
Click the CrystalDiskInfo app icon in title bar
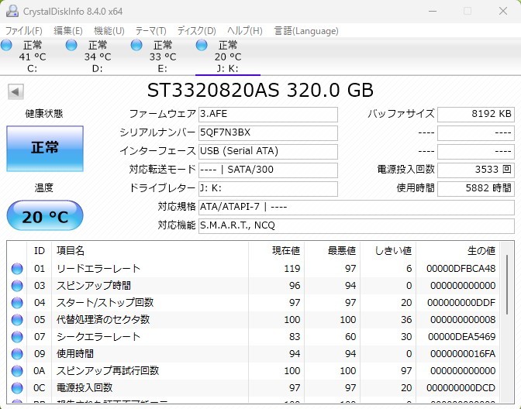(10, 11)
